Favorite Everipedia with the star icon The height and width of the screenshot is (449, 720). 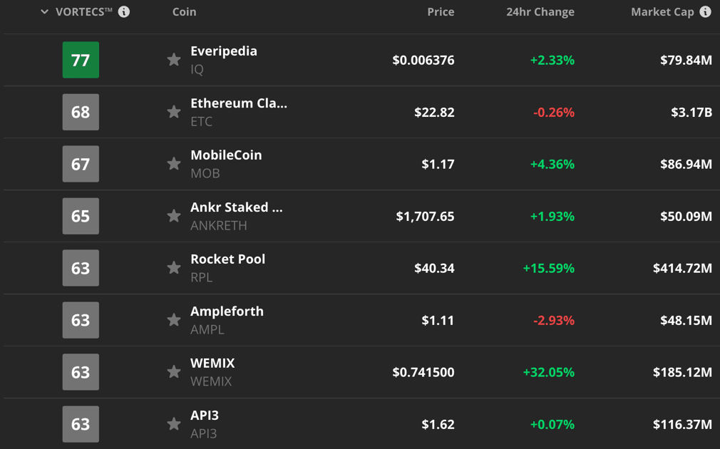174,60
